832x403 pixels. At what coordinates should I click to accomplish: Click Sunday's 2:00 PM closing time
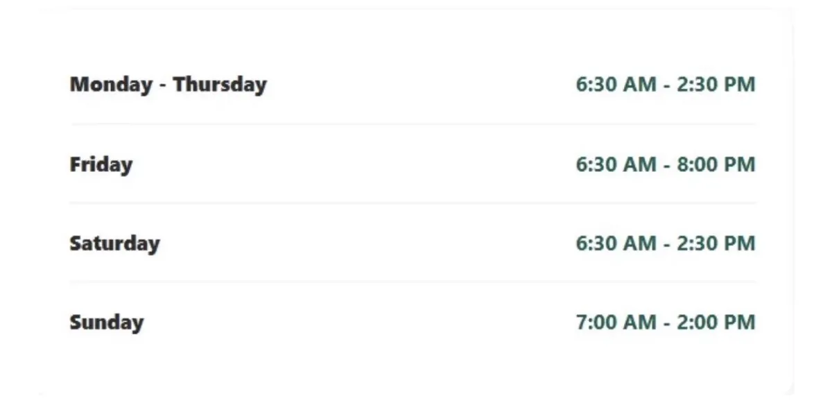pyautogui.click(x=716, y=323)
